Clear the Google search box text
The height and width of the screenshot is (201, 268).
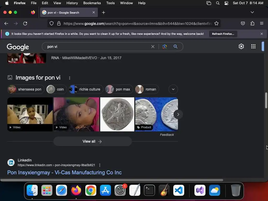153,47
